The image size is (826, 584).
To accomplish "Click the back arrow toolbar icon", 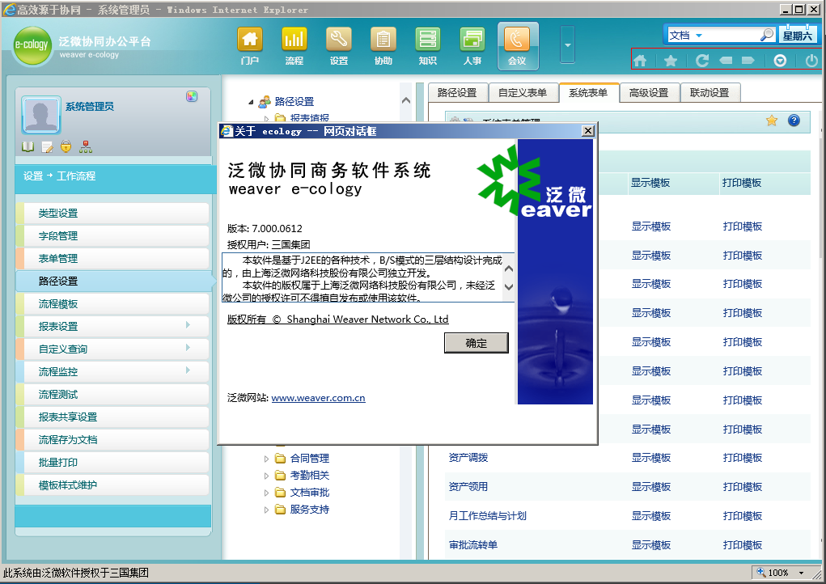I will [726, 60].
